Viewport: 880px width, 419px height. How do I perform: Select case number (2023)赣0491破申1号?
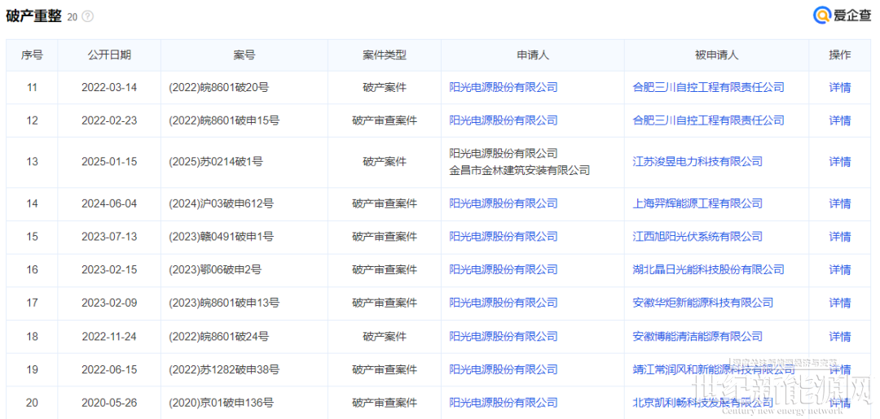point(221,237)
